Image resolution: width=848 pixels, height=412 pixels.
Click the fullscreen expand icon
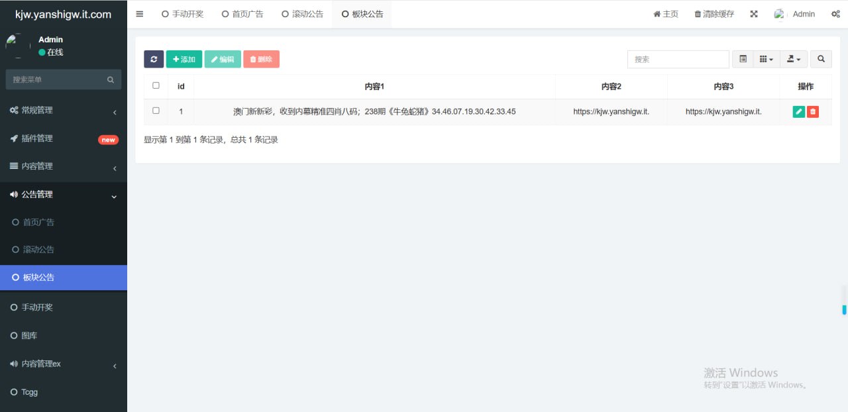coord(754,14)
